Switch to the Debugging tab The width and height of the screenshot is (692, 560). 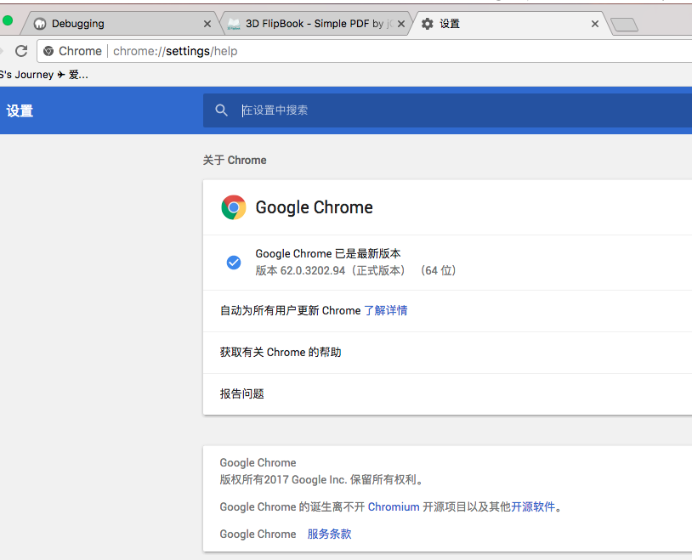[x=117, y=24]
